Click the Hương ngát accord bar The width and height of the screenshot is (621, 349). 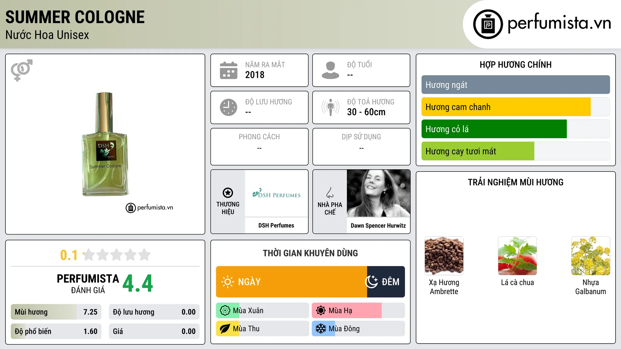click(x=515, y=85)
